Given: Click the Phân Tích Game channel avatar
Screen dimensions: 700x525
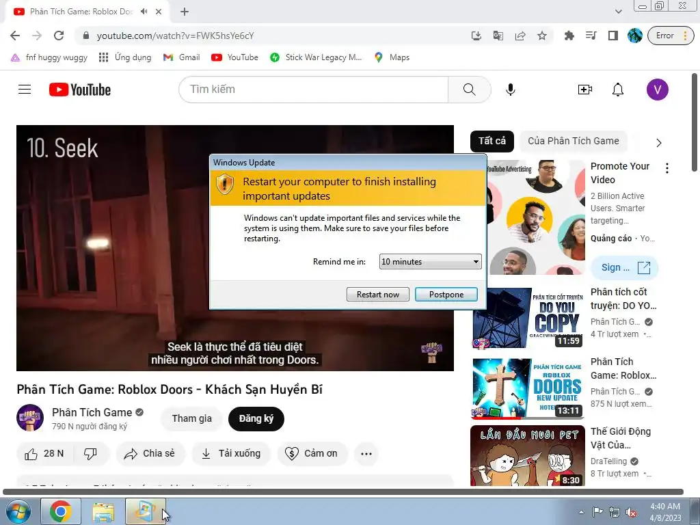Looking at the screenshot, I should click(30, 418).
